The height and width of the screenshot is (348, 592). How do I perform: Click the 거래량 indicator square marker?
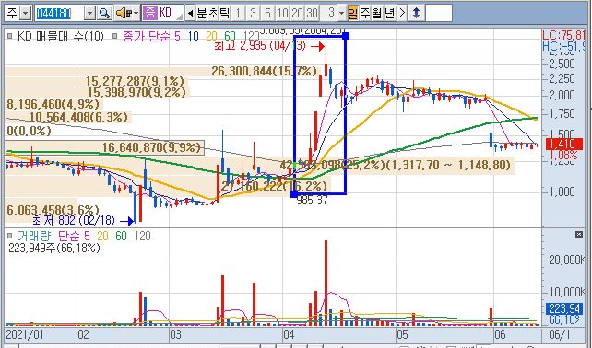click(10, 236)
